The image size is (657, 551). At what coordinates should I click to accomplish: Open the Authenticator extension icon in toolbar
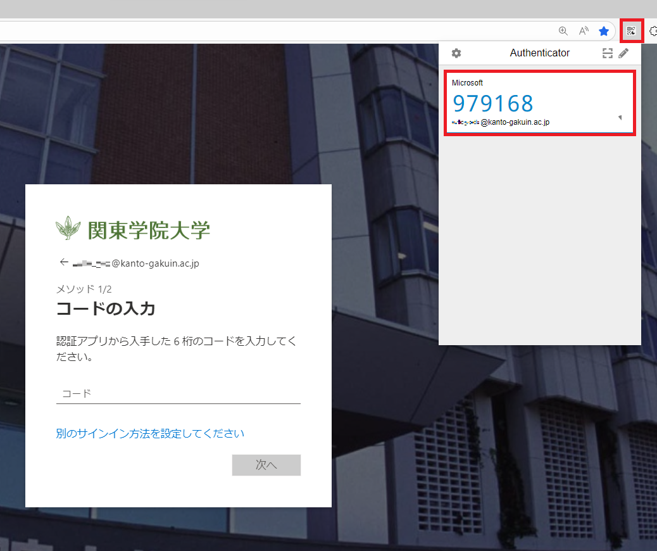(630, 30)
